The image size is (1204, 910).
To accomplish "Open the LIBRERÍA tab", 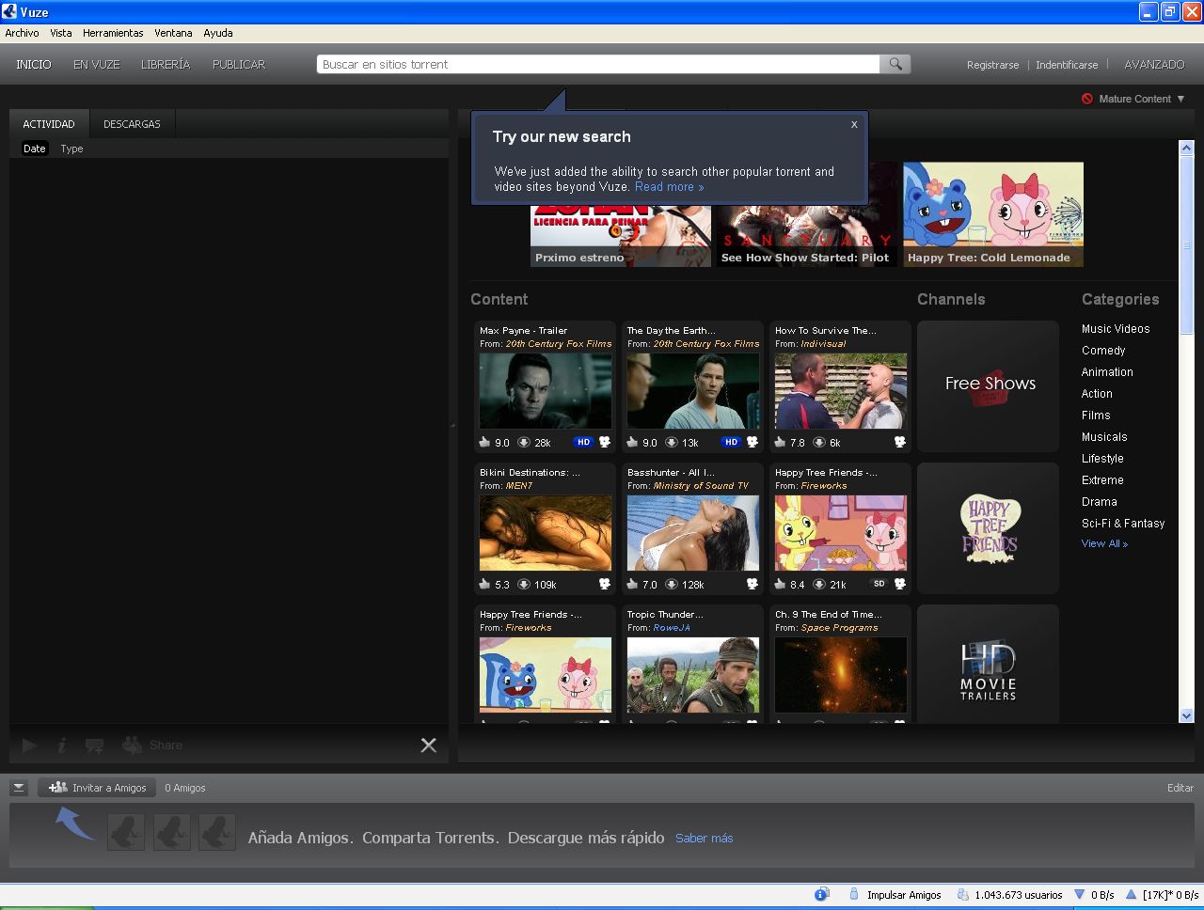I will pyautogui.click(x=166, y=65).
